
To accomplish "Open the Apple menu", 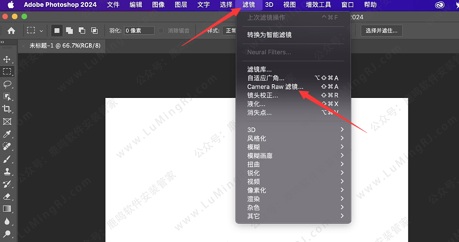I will pyautogui.click(x=11, y=5).
